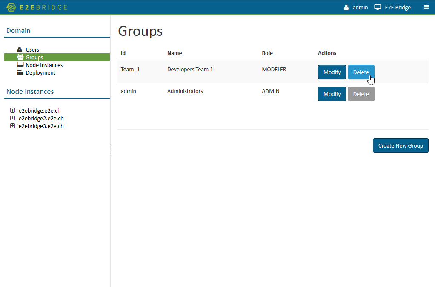Image resolution: width=435 pixels, height=287 pixels.
Task: Modify the Team_1 group
Action: (x=332, y=72)
